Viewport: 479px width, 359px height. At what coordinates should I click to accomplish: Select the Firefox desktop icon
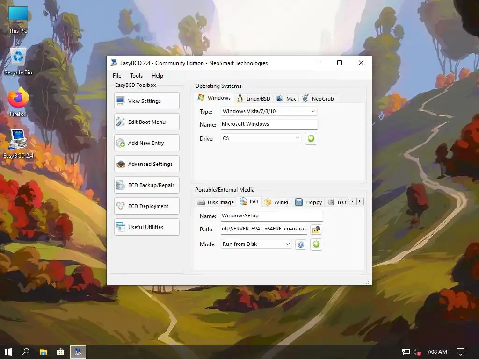pos(18,102)
